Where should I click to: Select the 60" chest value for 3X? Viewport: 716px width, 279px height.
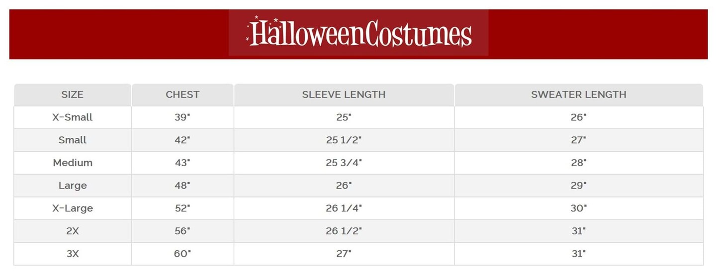(182, 254)
